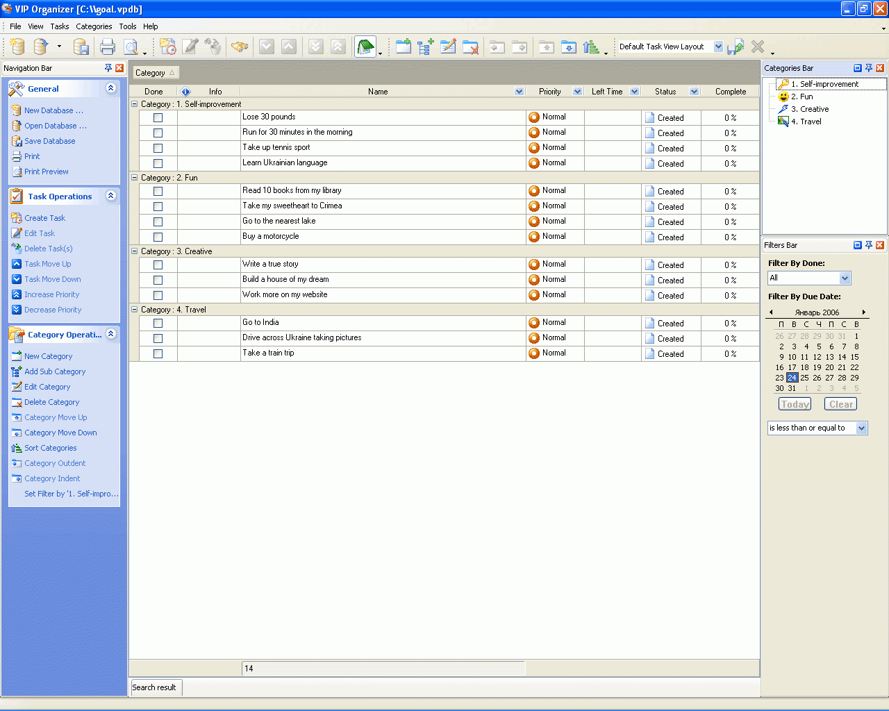Click the printer icon in toolbar
Screen dimensions: 889x711
click(x=107, y=47)
